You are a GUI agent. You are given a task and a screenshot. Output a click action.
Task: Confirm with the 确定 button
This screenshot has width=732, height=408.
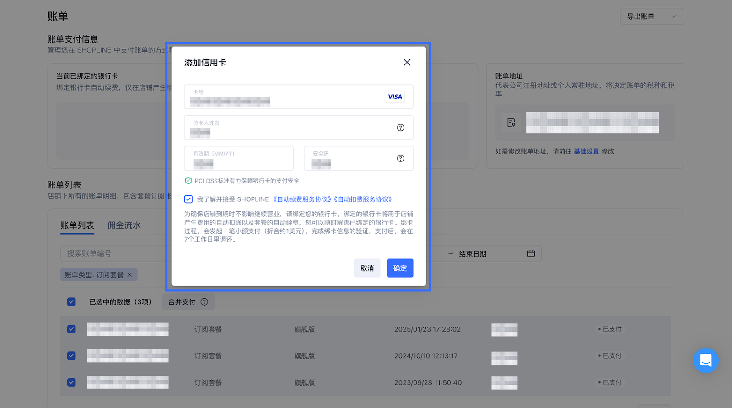[400, 268]
